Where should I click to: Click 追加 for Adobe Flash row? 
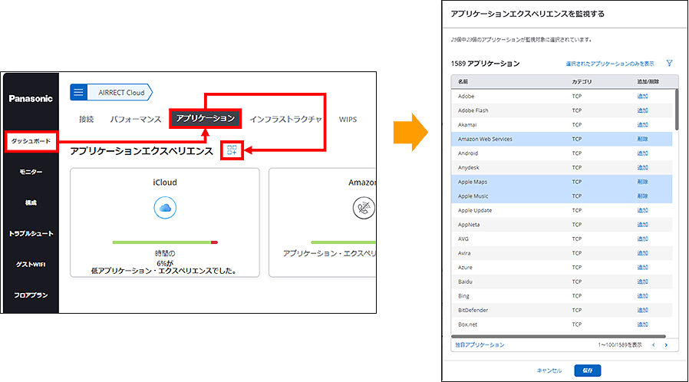[x=642, y=110]
